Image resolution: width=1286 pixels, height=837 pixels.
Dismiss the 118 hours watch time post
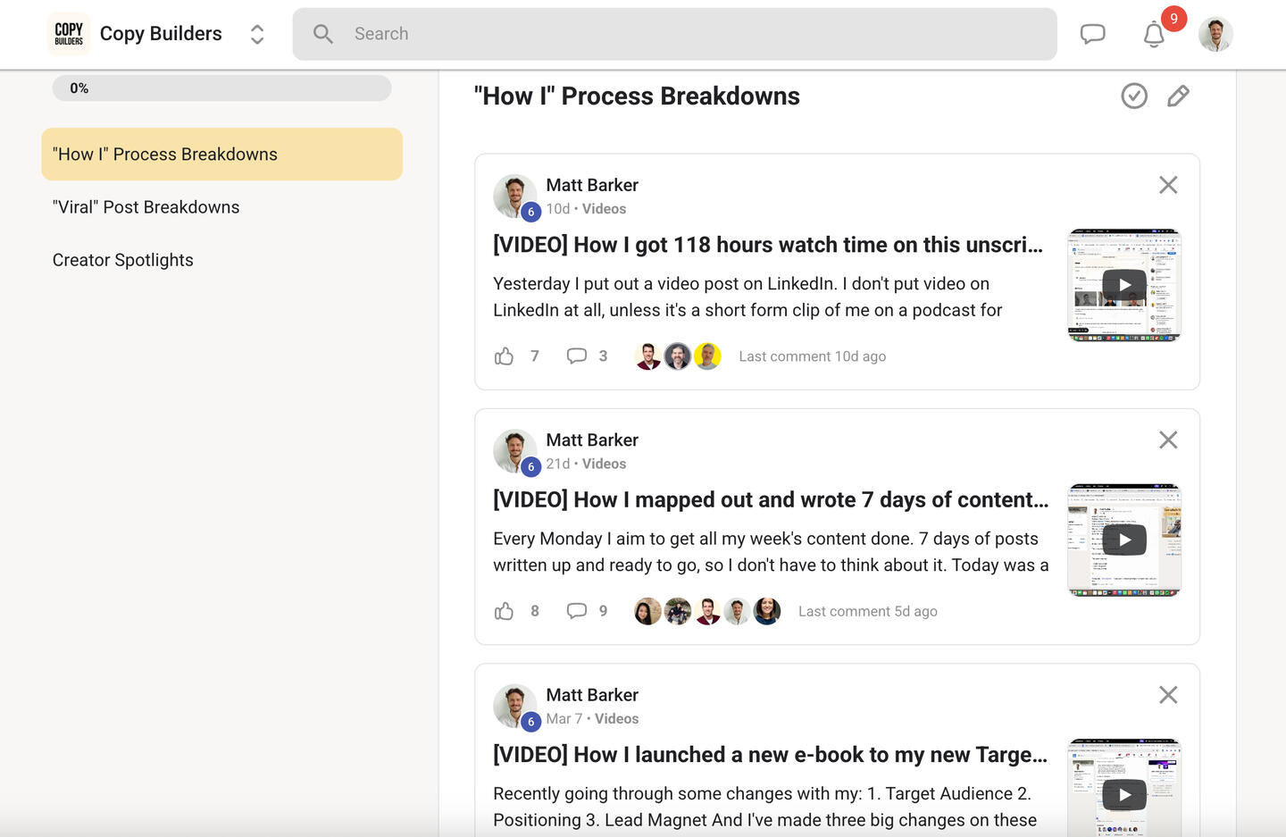[x=1168, y=185]
